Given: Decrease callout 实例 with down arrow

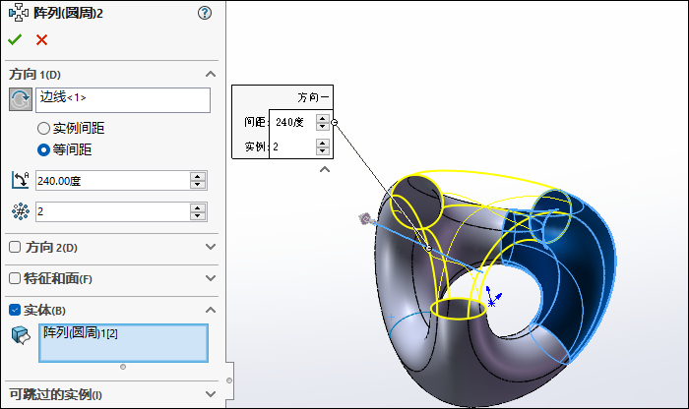Looking at the screenshot, I should 323,151.
